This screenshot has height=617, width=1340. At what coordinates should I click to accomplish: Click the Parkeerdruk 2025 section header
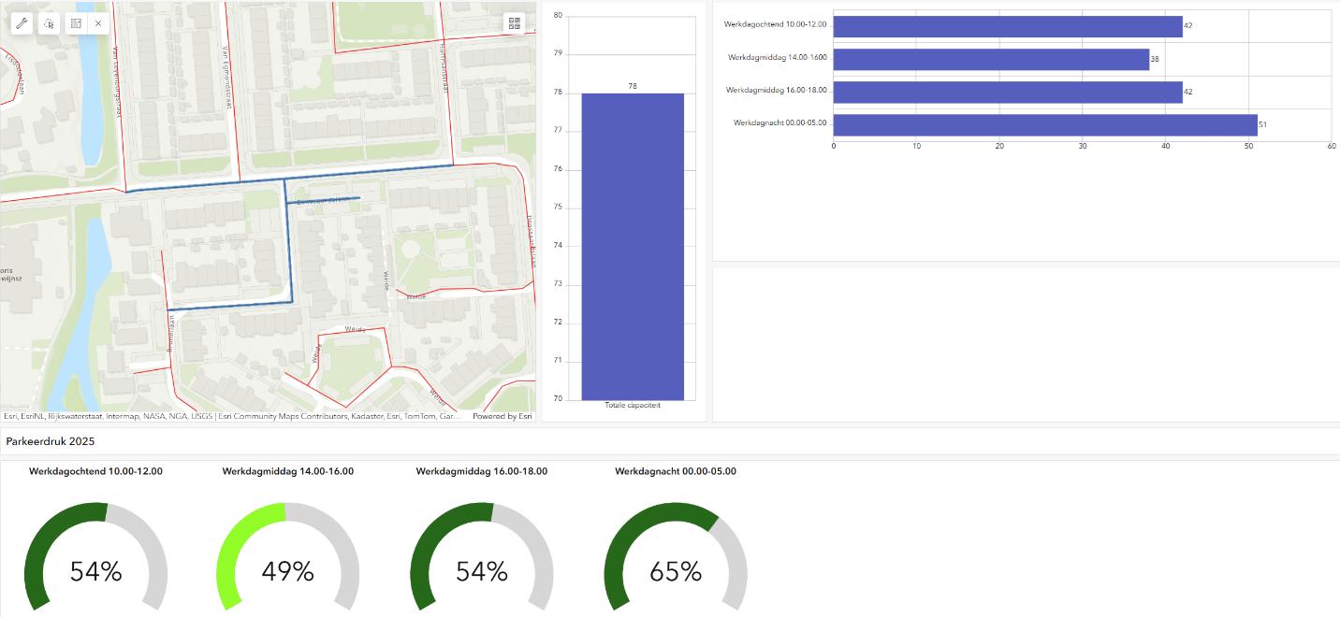[x=51, y=440]
